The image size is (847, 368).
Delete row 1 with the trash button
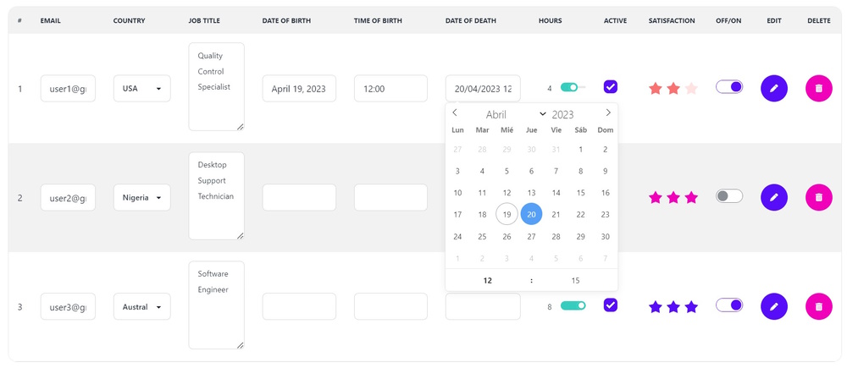click(x=819, y=89)
